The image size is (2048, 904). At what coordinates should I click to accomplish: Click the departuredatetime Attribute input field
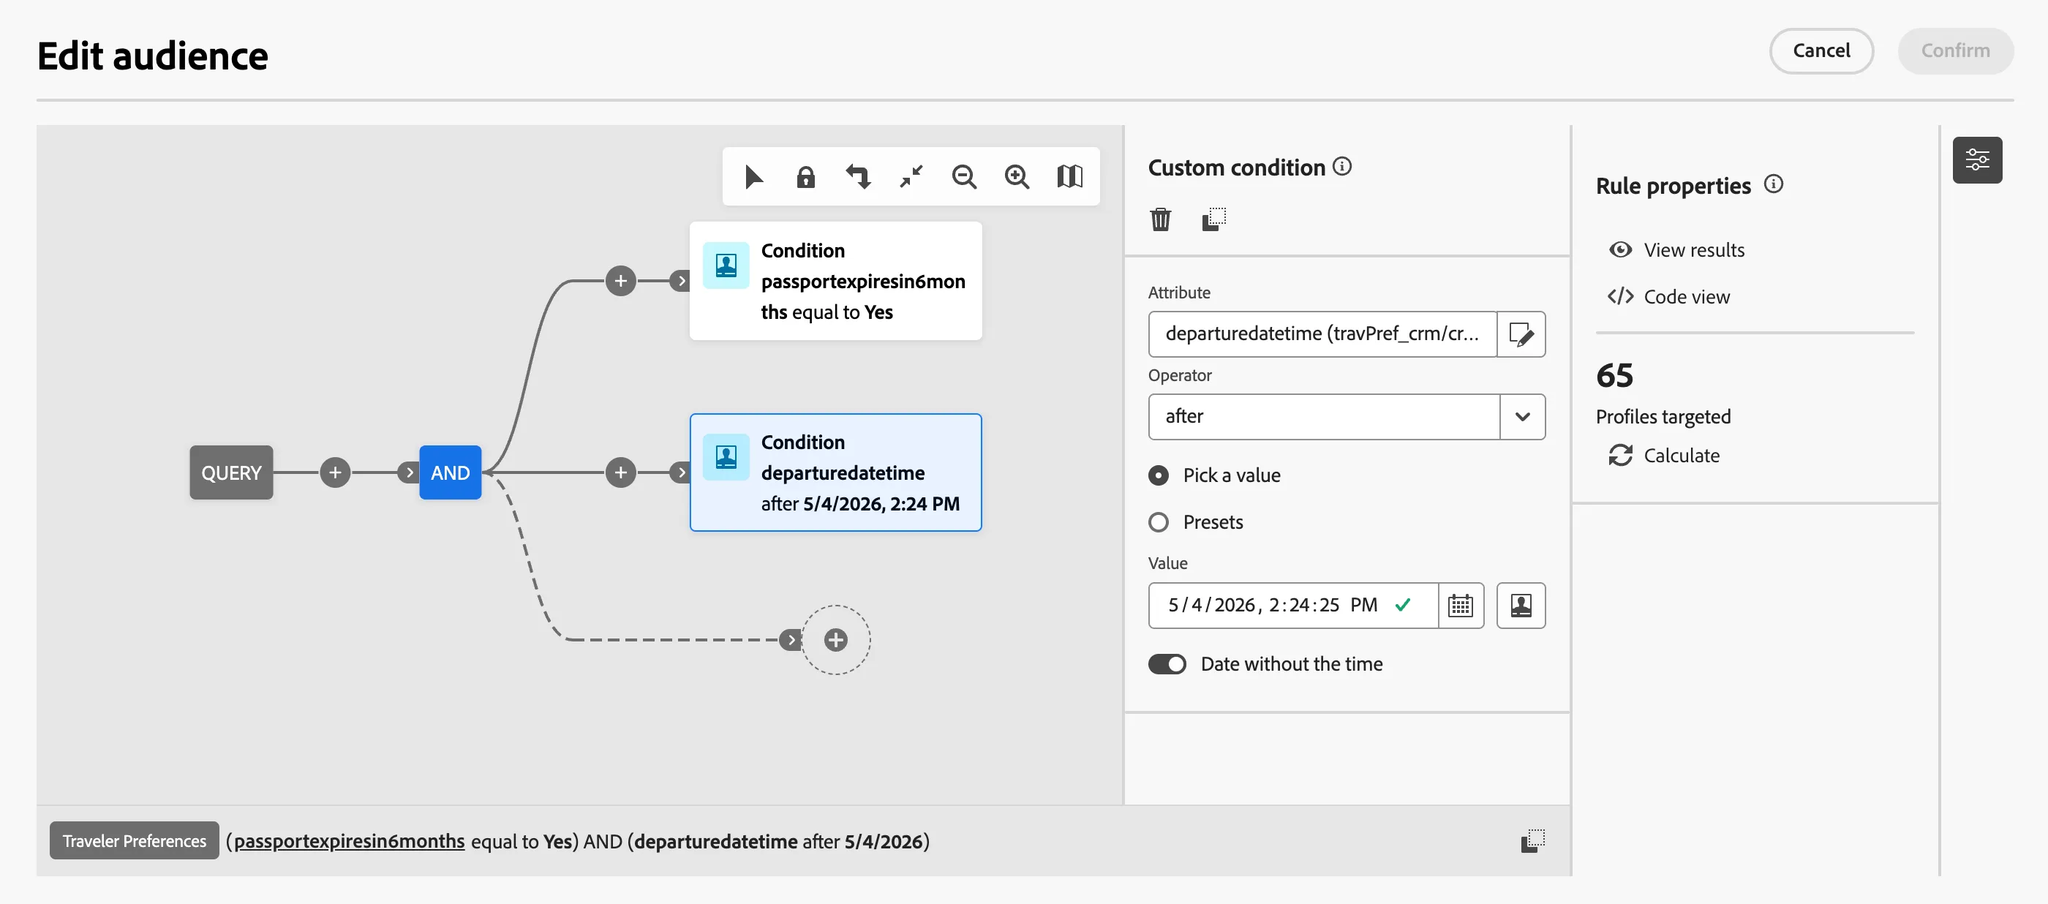pos(1322,334)
